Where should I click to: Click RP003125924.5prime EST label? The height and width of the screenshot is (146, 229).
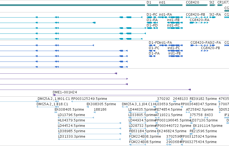pos(199,137)
